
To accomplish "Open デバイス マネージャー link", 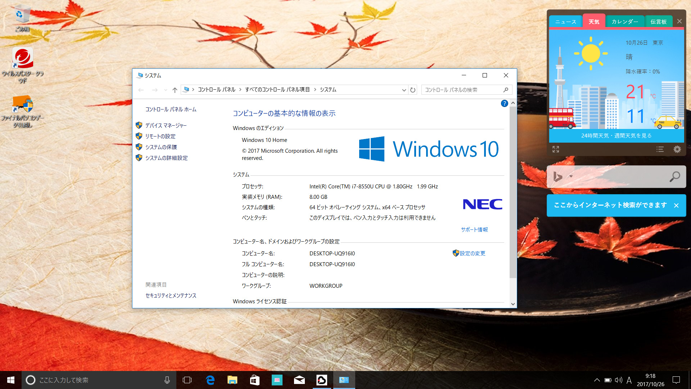I will pos(166,125).
